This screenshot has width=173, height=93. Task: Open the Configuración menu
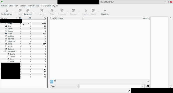click(x=46, y=6)
